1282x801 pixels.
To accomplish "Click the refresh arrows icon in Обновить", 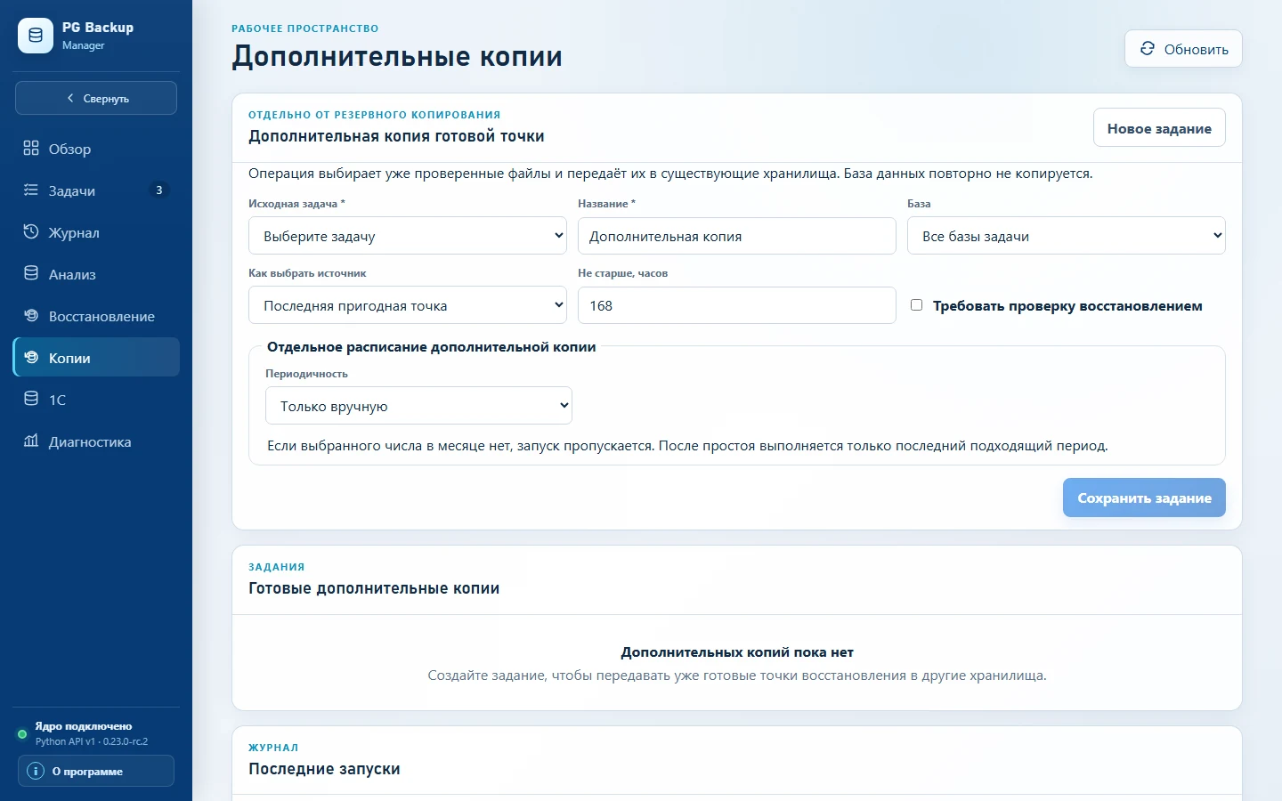I will click(1148, 49).
